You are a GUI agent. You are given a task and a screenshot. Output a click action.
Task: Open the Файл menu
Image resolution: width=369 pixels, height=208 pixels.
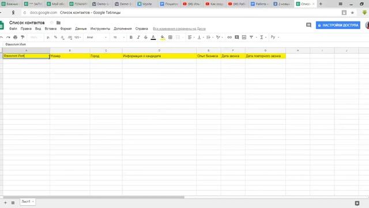(13, 28)
